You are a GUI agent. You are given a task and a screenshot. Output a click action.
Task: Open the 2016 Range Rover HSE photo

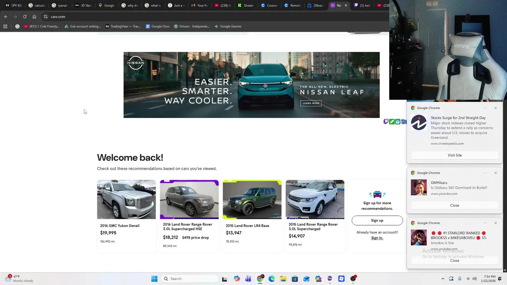(x=189, y=199)
